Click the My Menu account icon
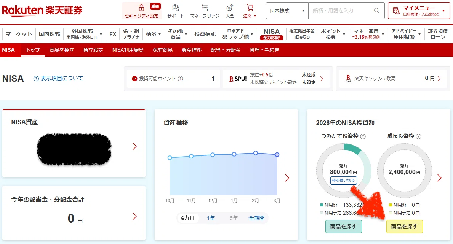Screen dimensions: 453x244 coord(396,11)
